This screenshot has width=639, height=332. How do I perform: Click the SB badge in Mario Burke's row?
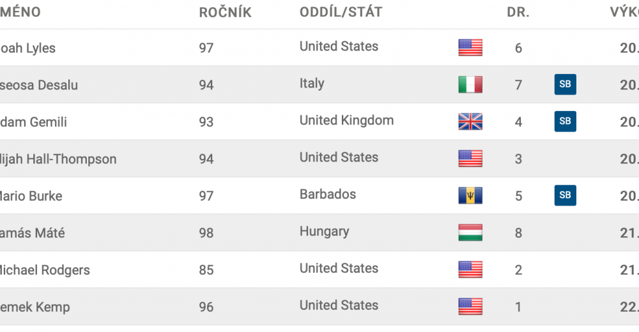[x=566, y=195]
